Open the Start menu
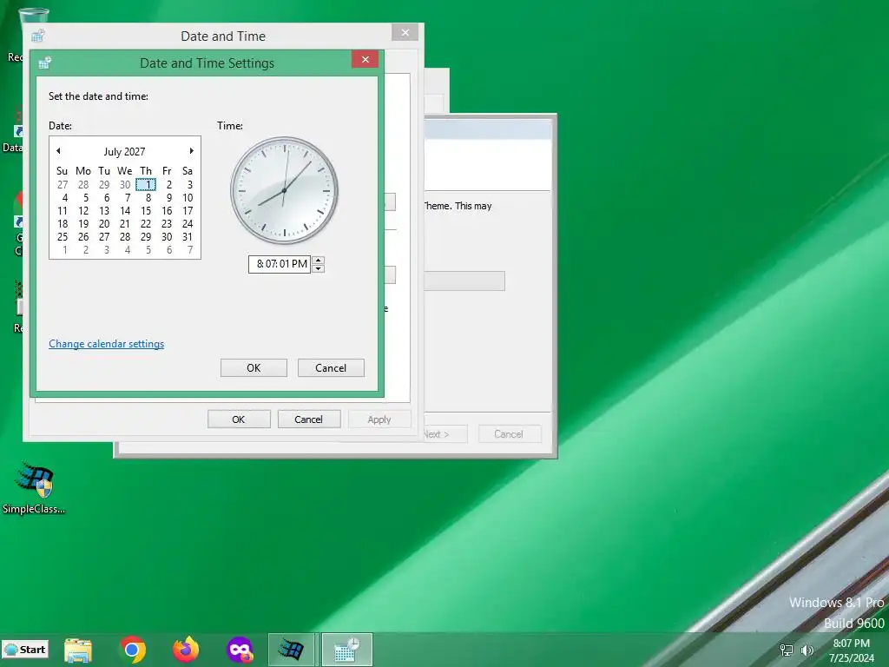889x667 pixels. [25, 650]
